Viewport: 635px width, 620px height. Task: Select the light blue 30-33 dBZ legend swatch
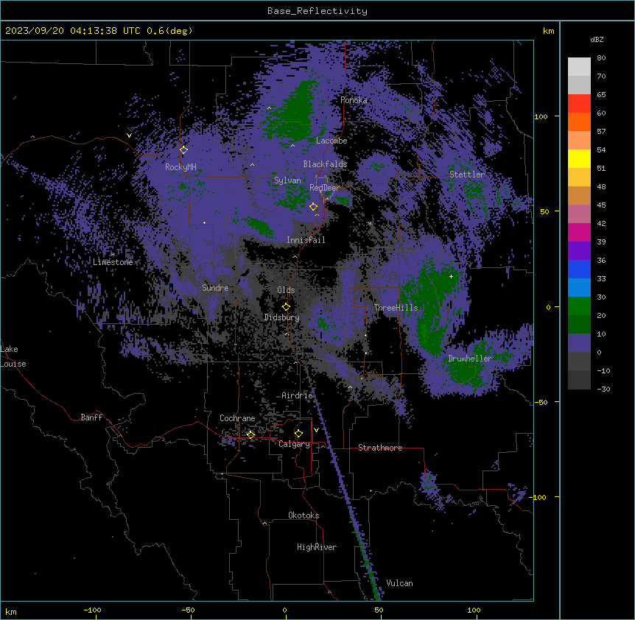pyautogui.click(x=579, y=288)
